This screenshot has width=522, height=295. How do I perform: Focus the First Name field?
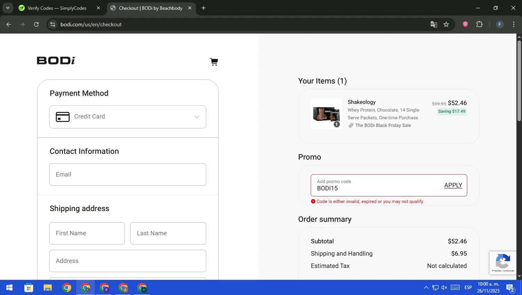[x=87, y=233]
